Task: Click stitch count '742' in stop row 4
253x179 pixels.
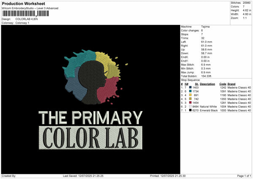Action: point(196,99)
